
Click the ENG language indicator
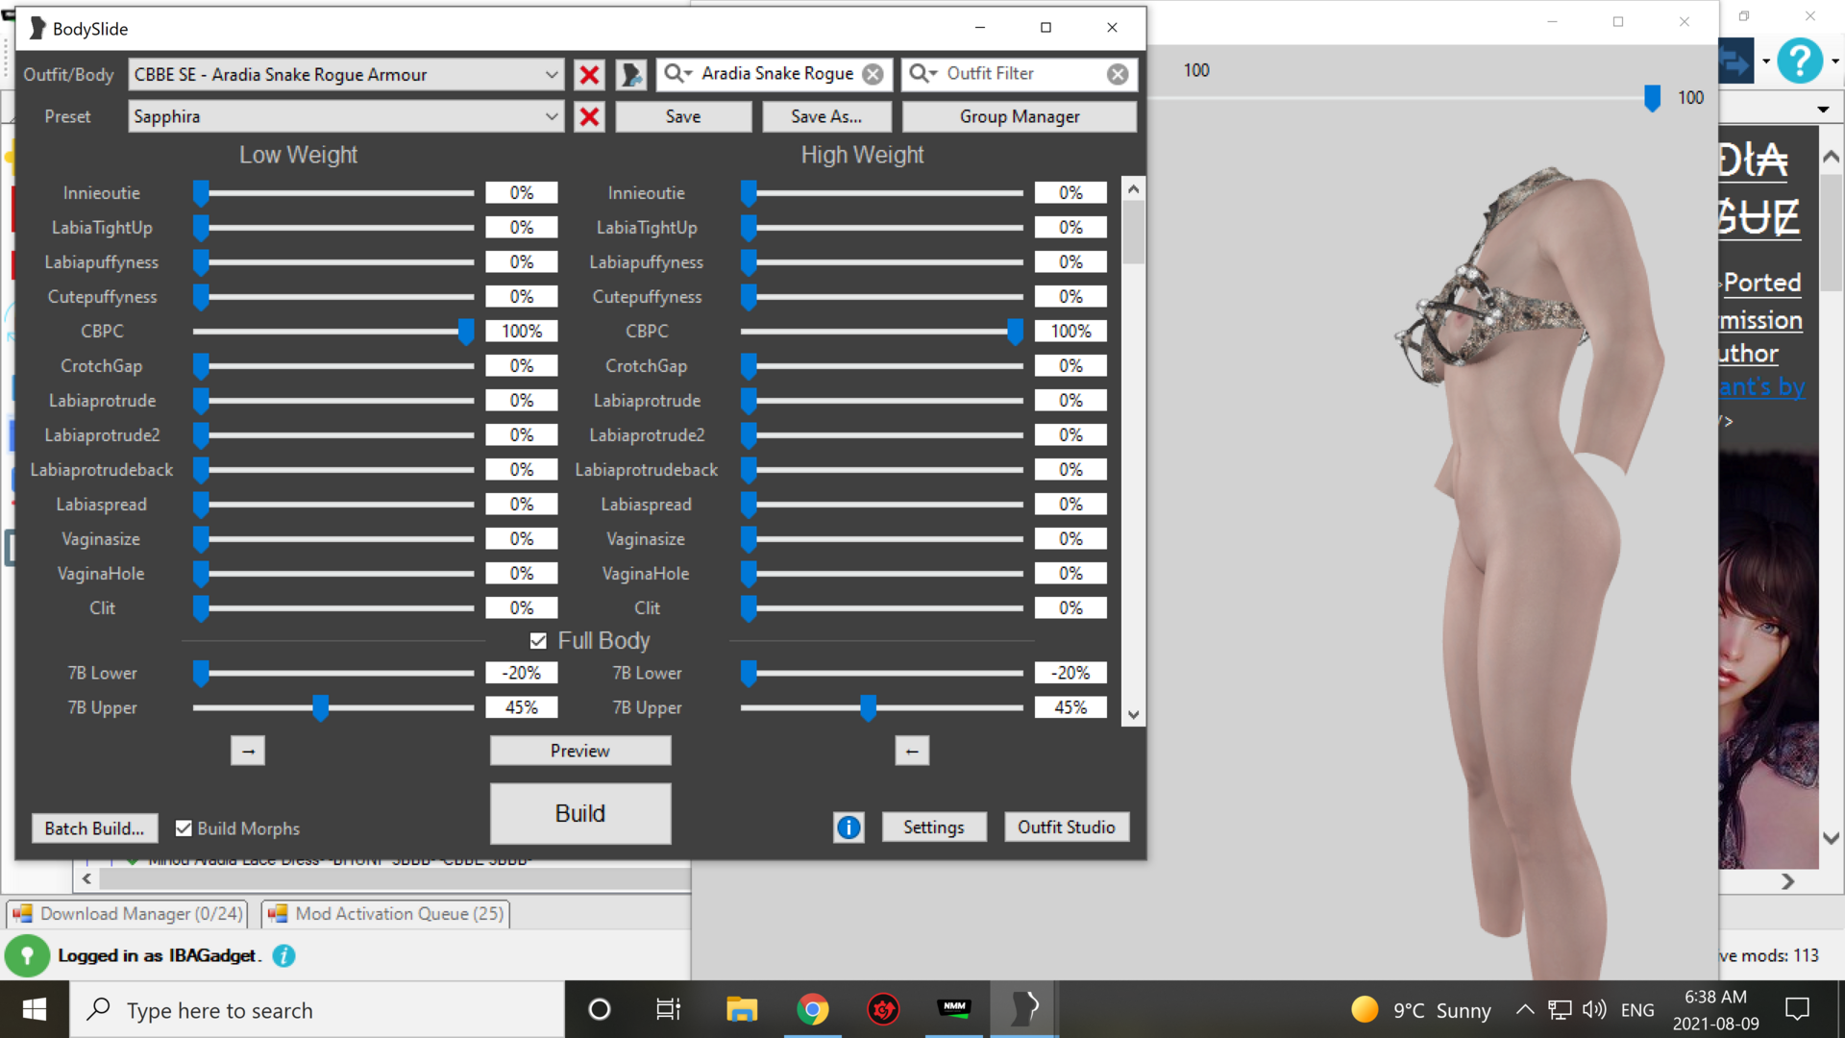tap(1637, 1010)
